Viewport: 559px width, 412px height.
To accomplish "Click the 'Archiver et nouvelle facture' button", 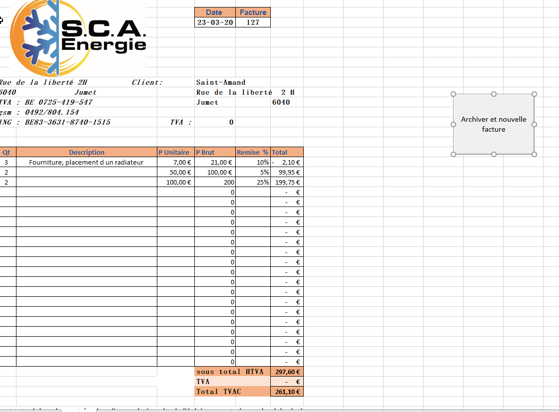I will click(x=494, y=124).
